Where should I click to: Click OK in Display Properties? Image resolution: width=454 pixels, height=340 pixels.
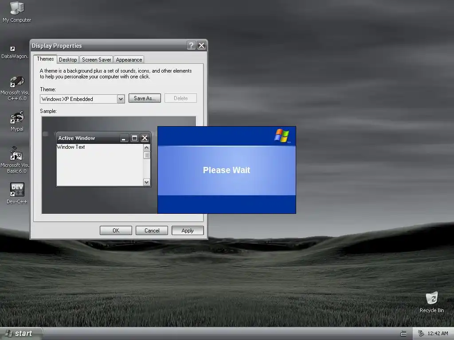(116, 230)
